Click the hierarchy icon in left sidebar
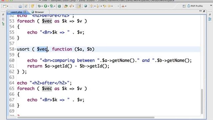 3,24
